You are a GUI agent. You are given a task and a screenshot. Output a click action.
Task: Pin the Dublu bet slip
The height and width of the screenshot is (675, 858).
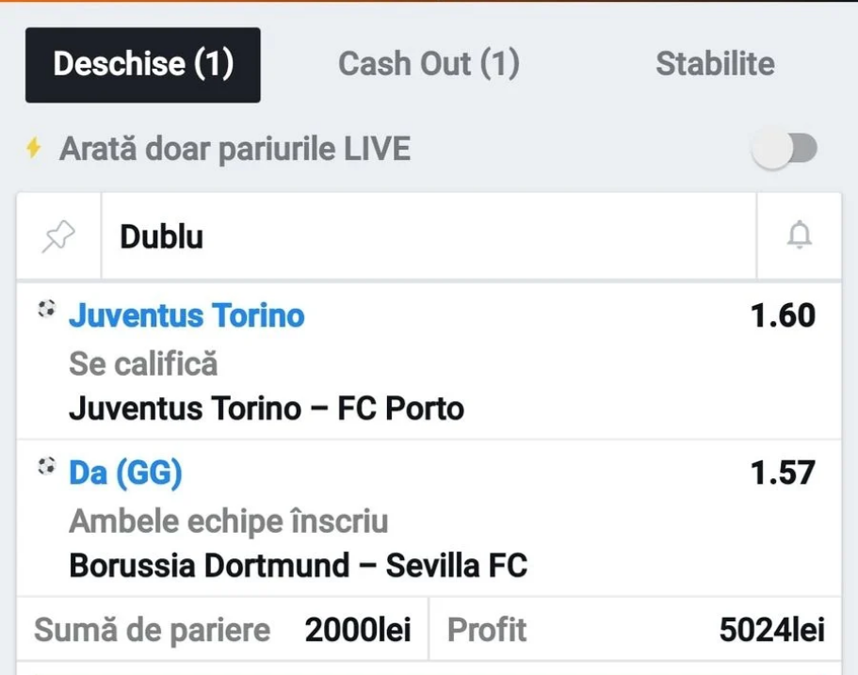pyautogui.click(x=58, y=237)
